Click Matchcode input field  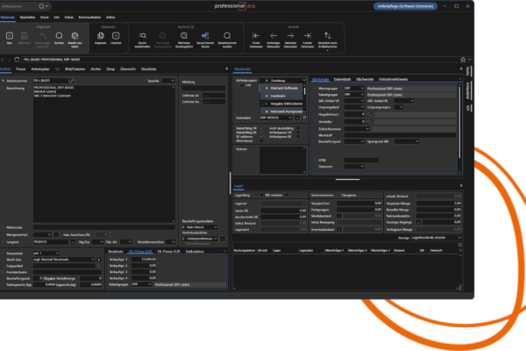point(104,227)
